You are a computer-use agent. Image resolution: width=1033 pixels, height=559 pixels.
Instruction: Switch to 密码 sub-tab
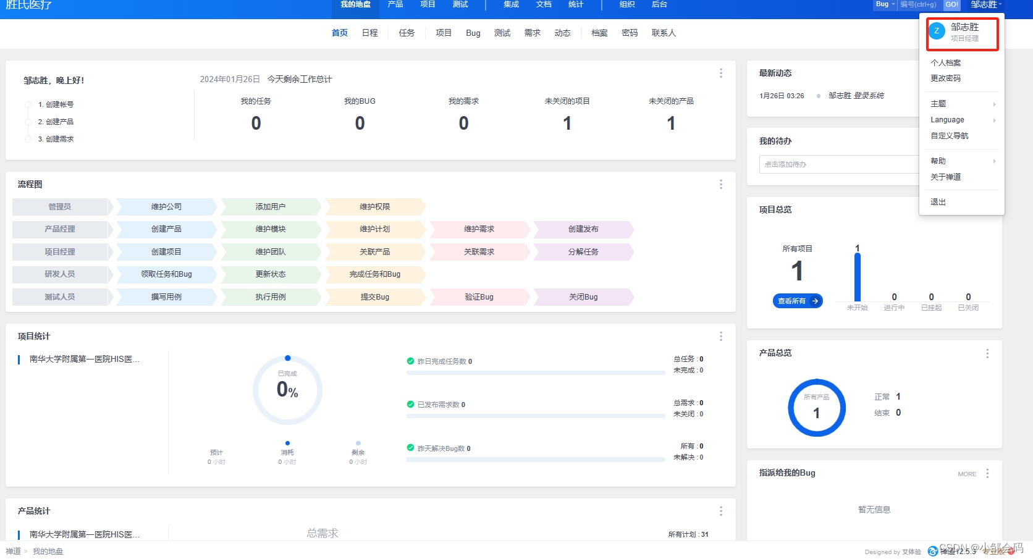pos(630,33)
